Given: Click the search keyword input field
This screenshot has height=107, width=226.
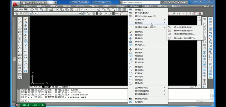Looking at the screenshot, I should coord(141,2).
